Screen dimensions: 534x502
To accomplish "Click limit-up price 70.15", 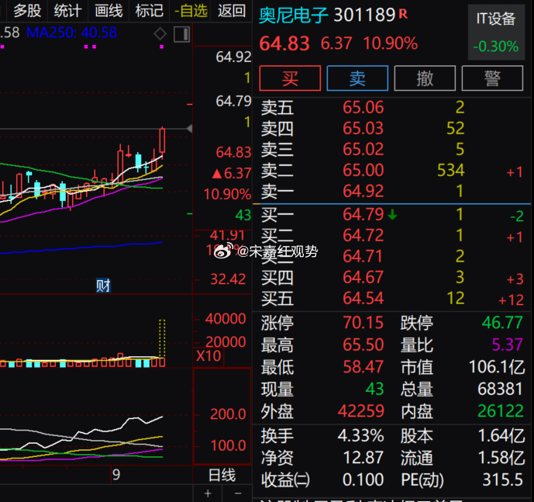I will (x=363, y=323).
